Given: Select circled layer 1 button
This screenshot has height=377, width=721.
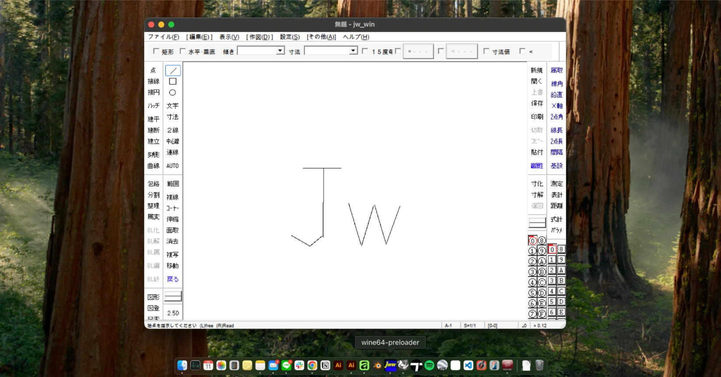Looking at the screenshot, I should pos(532,251).
